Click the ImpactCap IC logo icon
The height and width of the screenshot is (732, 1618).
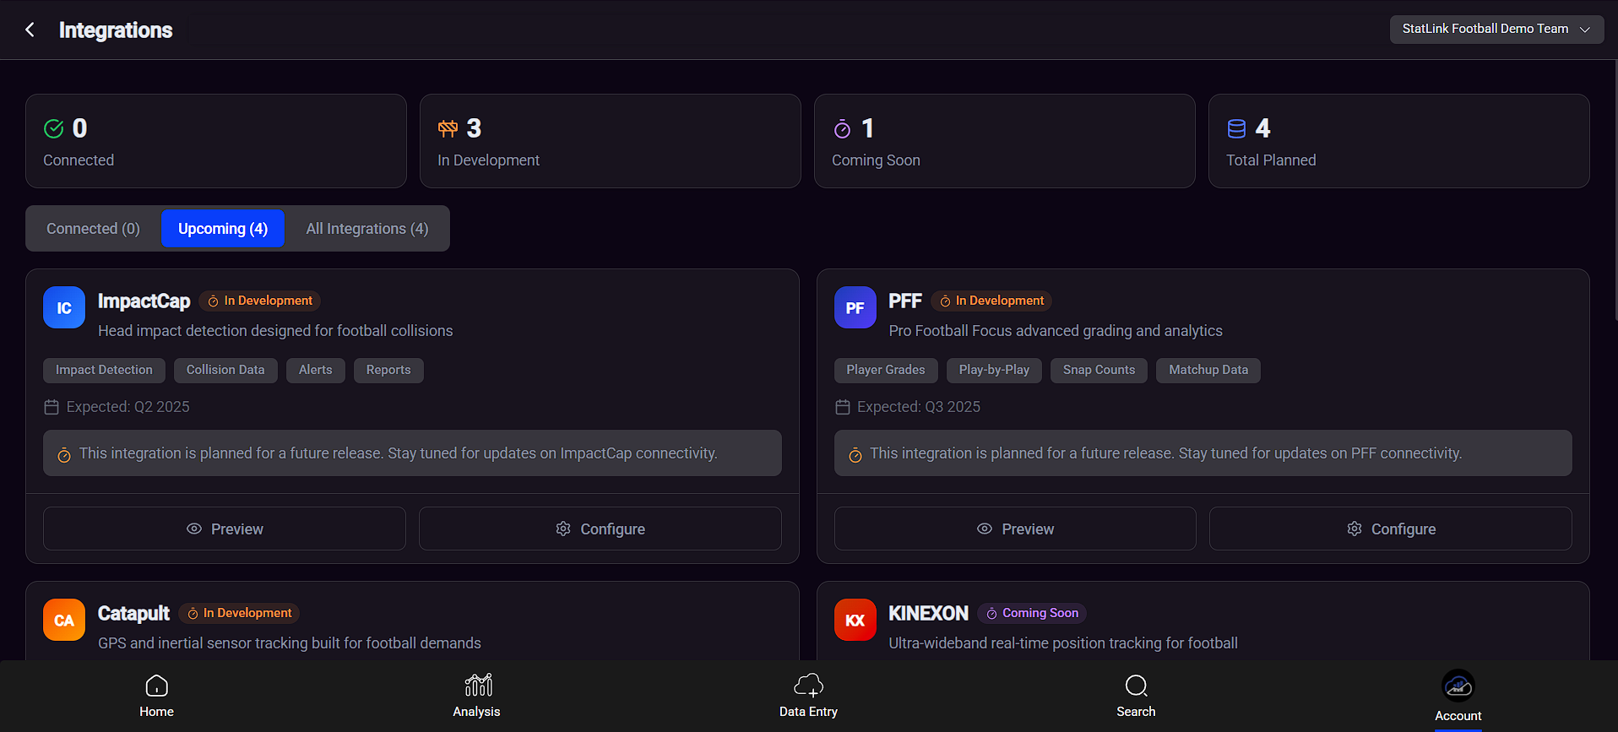click(64, 307)
